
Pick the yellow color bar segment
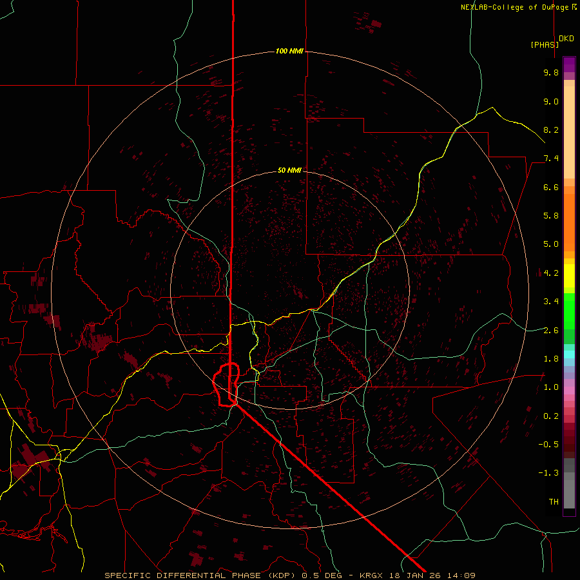coord(569,276)
